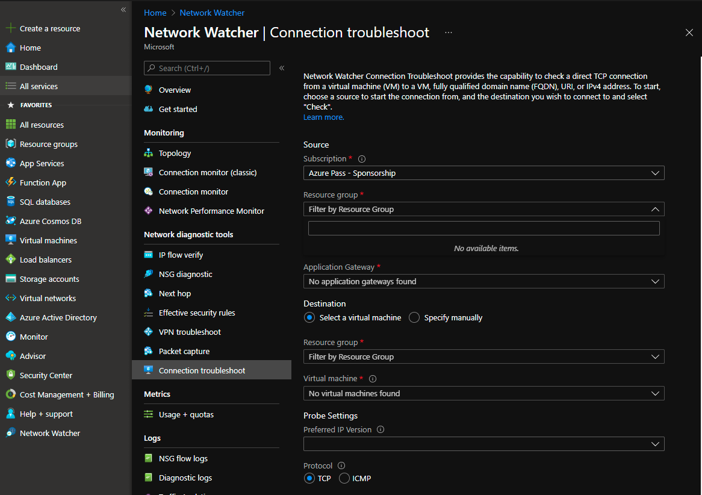Open the Preferred IP Version dropdown
The image size is (702, 495).
coord(483,444)
